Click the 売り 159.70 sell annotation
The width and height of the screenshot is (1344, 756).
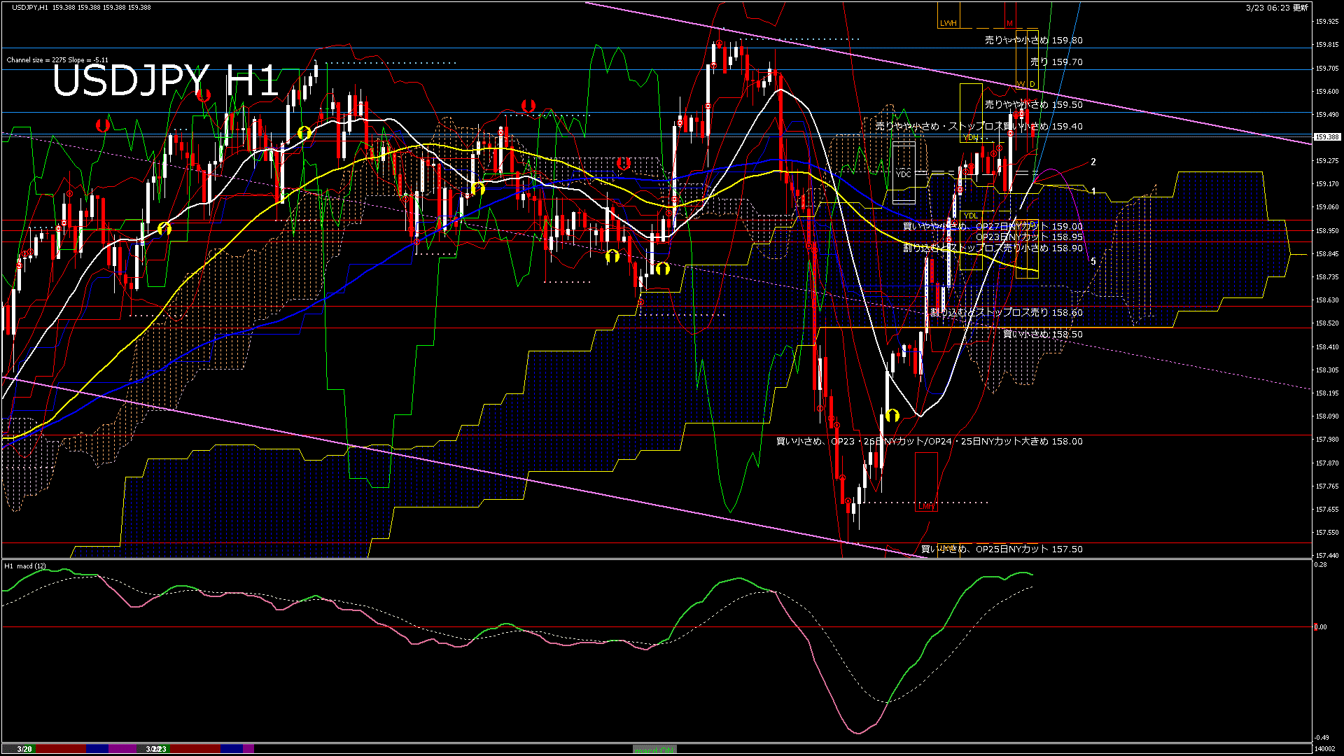pos(1055,62)
